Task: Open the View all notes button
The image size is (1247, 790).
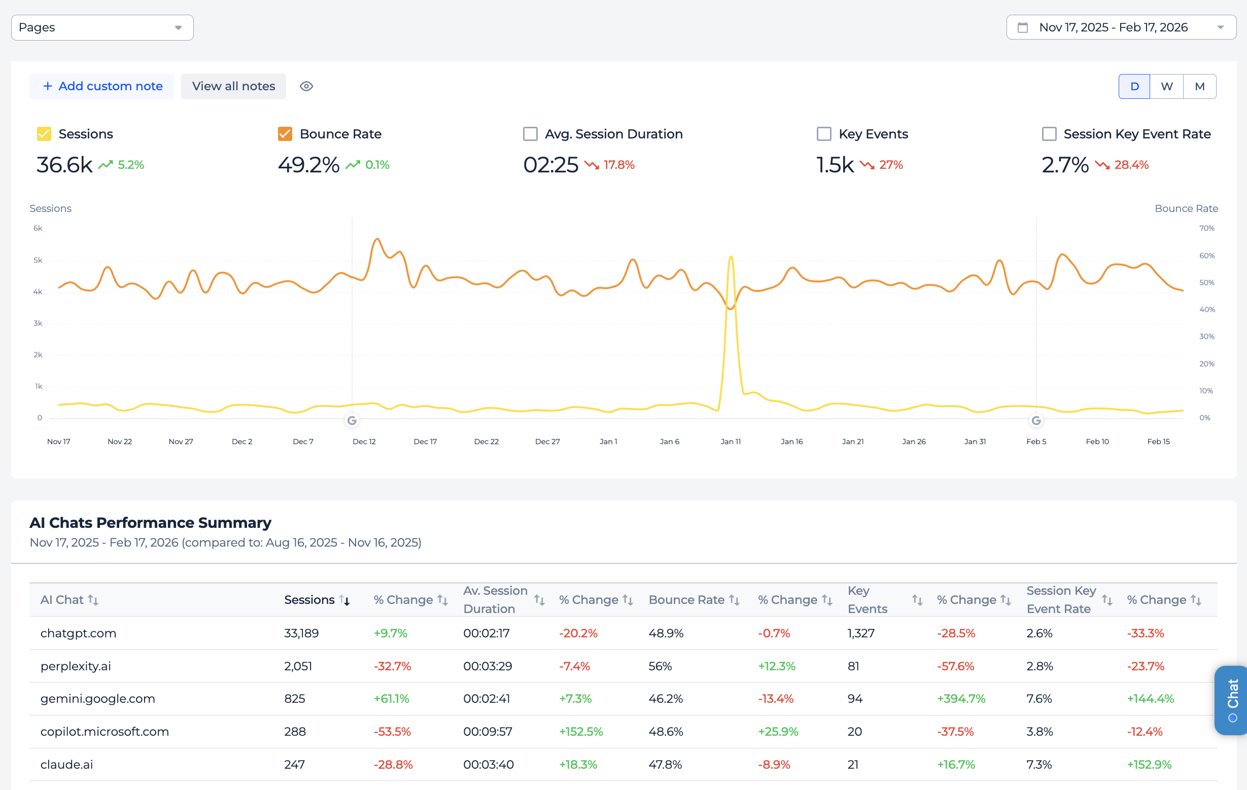Action: pos(233,87)
